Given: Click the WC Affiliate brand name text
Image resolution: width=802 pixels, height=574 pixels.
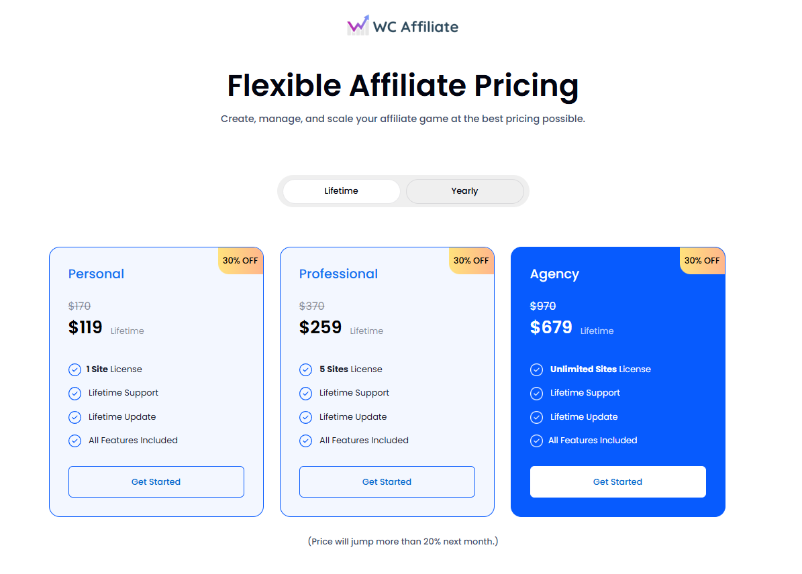Looking at the screenshot, I should [415, 27].
